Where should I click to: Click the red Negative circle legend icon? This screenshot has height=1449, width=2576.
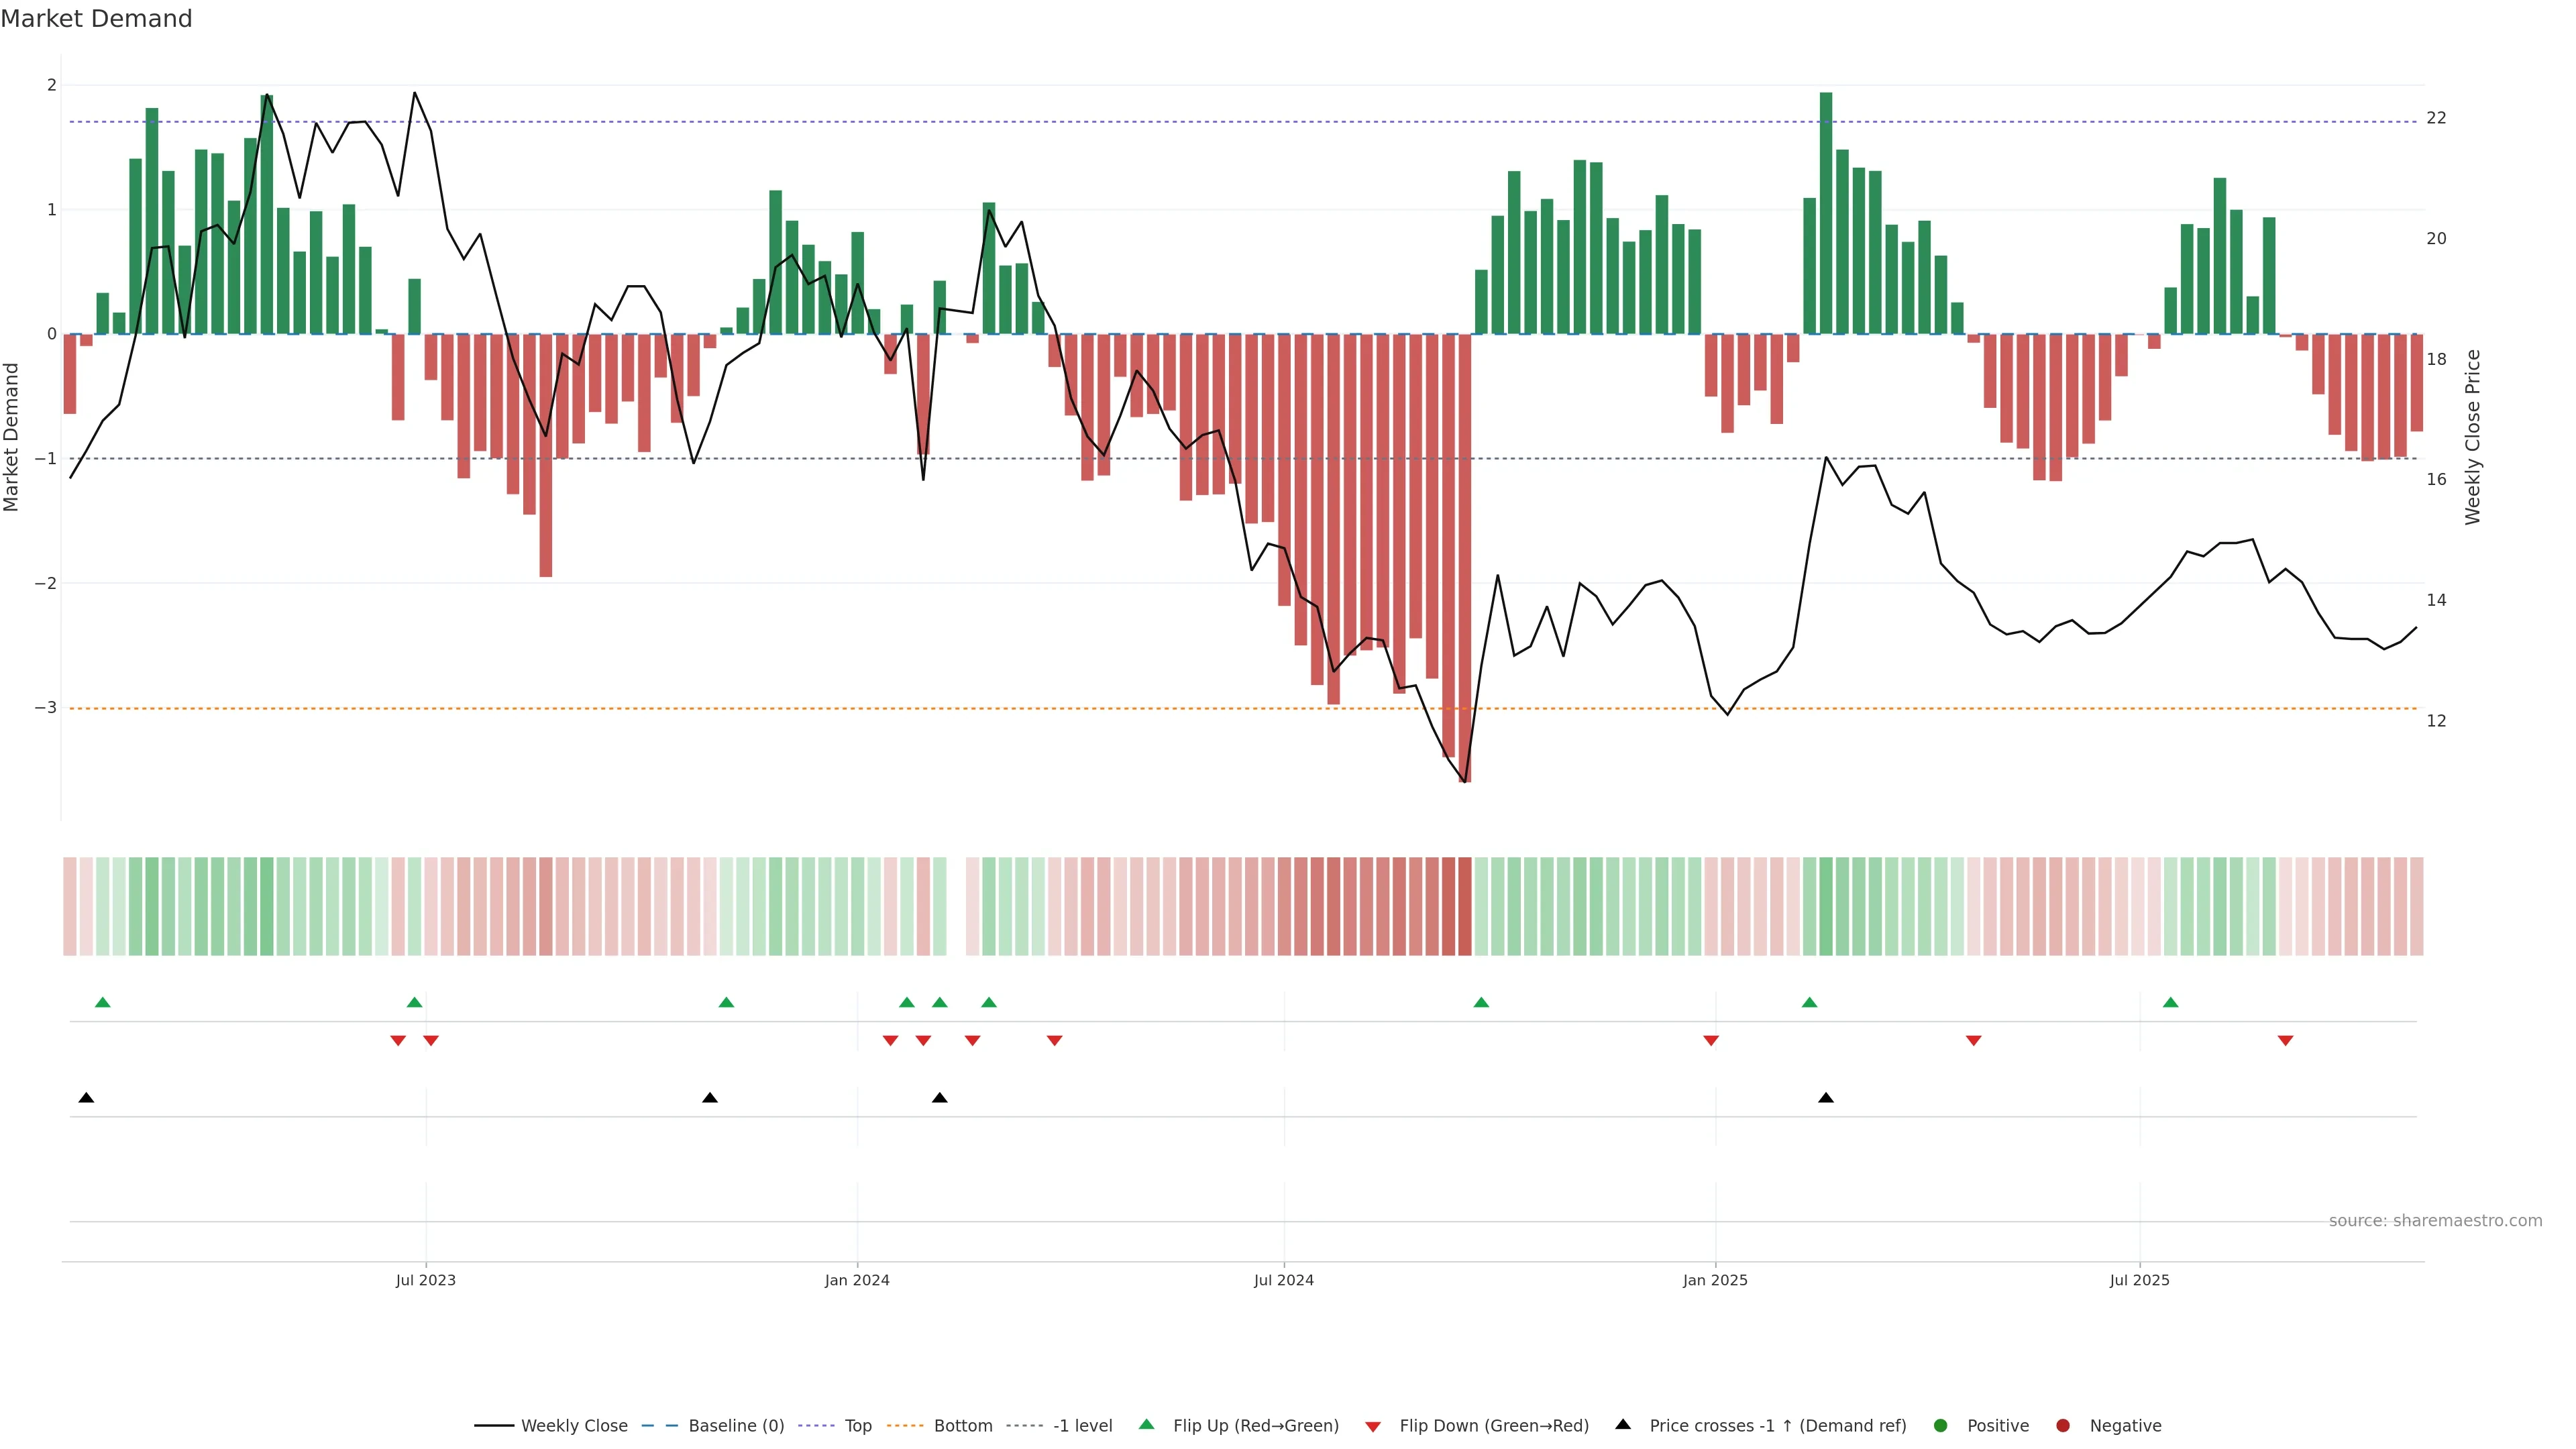pos(2062,1425)
